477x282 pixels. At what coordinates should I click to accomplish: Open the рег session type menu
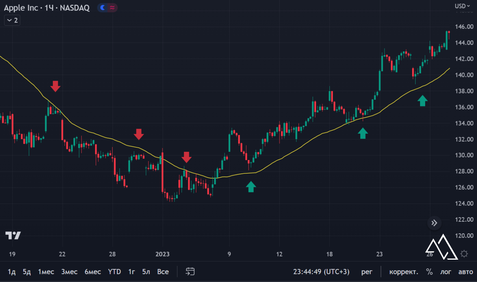(367, 272)
